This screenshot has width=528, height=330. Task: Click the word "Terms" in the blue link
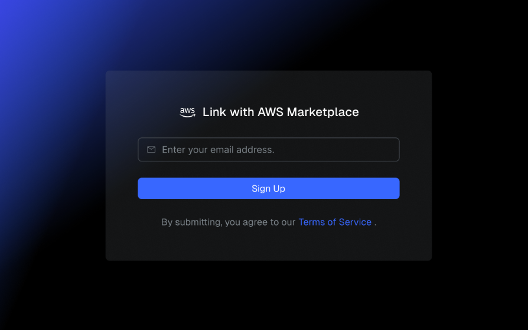click(311, 222)
